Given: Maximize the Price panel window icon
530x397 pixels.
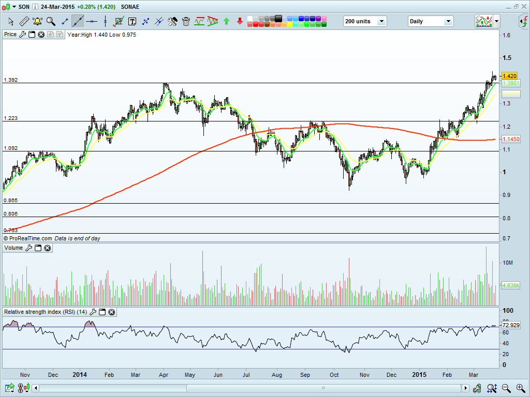Looking at the screenshot, I should click(32, 35).
